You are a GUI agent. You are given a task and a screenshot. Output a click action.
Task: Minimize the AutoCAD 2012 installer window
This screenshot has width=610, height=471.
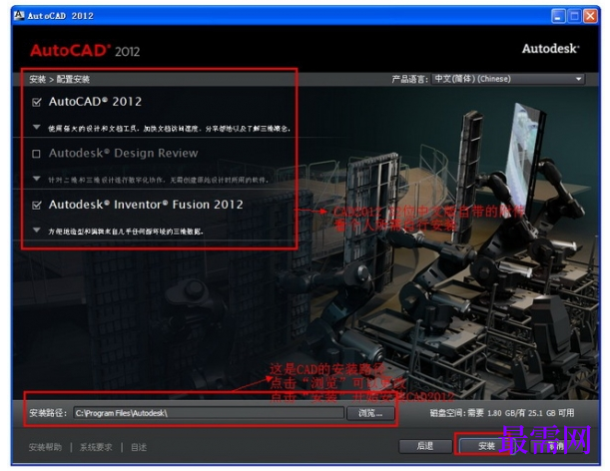pos(558,16)
